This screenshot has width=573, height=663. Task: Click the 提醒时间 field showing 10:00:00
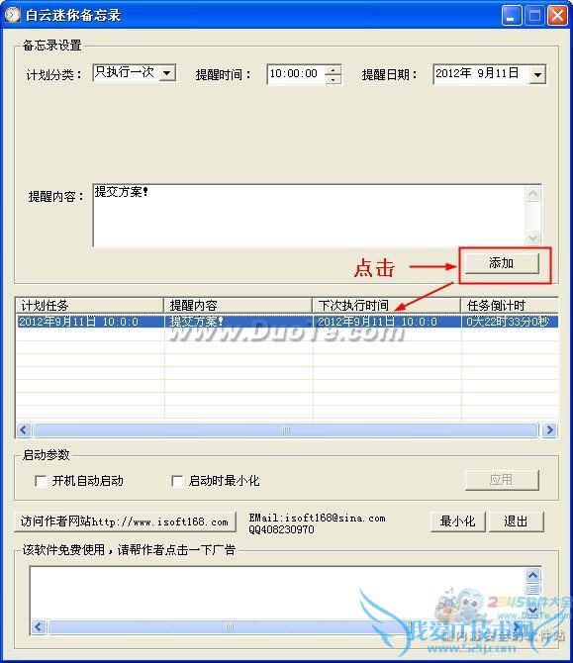tap(296, 74)
